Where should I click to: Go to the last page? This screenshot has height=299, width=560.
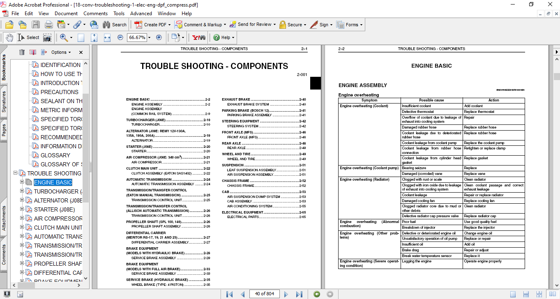click(299, 294)
